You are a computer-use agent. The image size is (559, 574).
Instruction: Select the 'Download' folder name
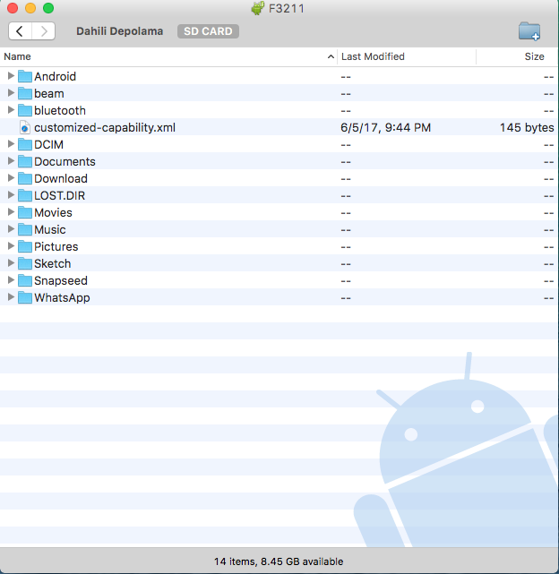point(61,178)
